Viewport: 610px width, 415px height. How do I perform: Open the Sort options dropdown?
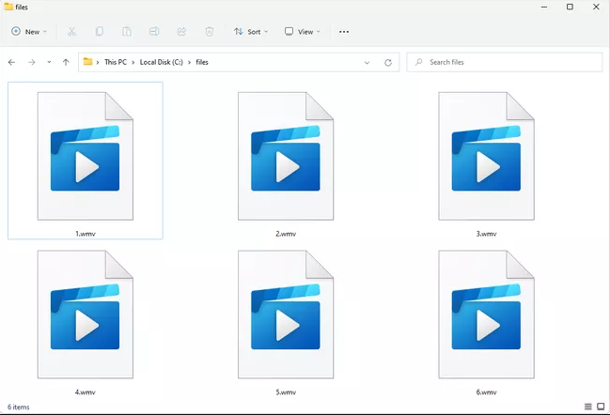coord(251,32)
